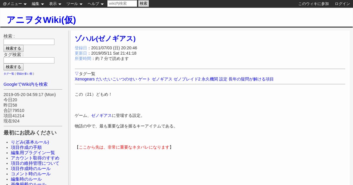Click the 昨日58 counter text

point(10,105)
